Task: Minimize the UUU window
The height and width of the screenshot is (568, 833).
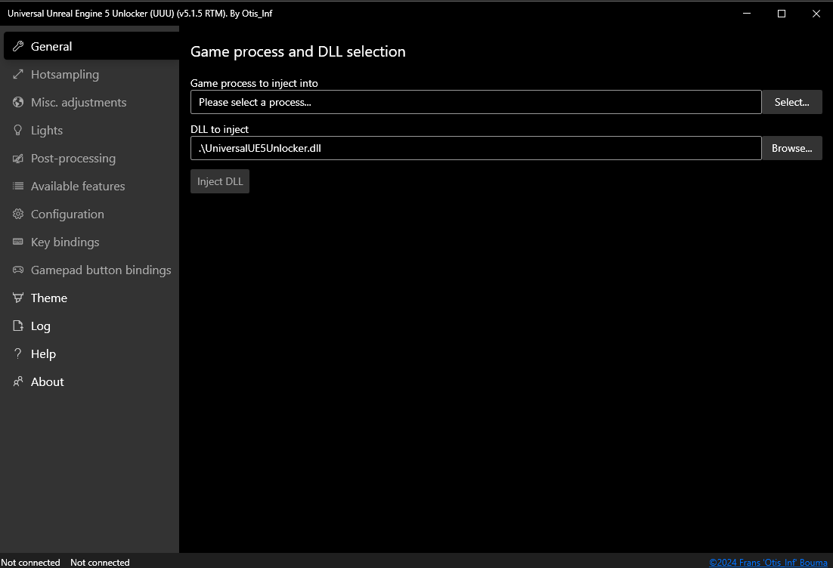Action: [746, 14]
